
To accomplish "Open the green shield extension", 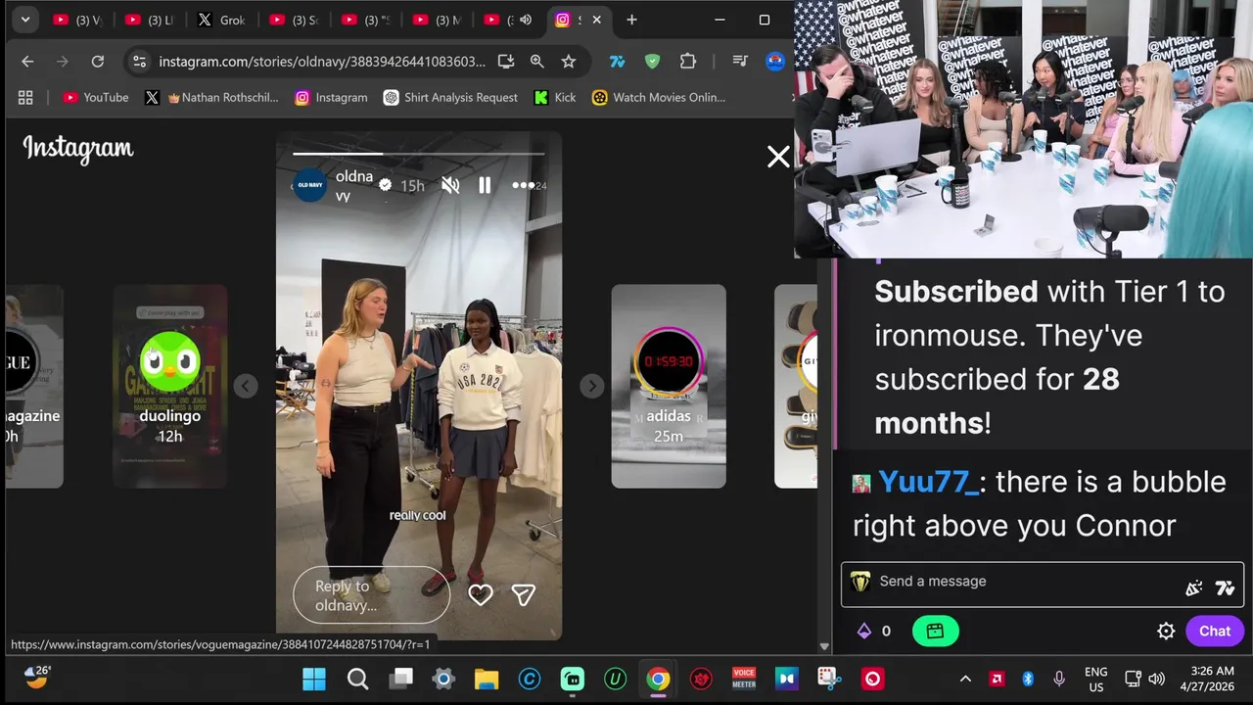I will tap(652, 61).
